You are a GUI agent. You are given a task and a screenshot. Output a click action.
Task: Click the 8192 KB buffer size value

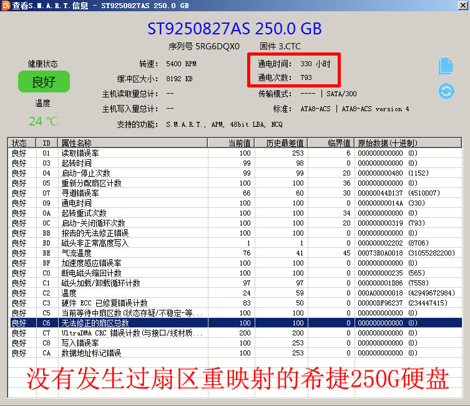click(179, 79)
